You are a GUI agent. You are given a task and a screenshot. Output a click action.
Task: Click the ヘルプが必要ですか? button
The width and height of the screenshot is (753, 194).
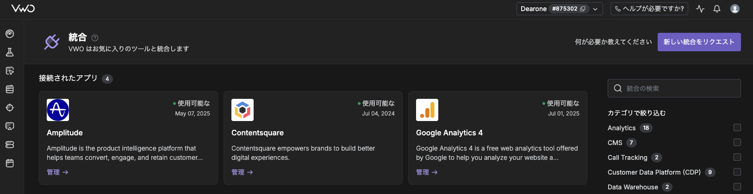tap(649, 9)
